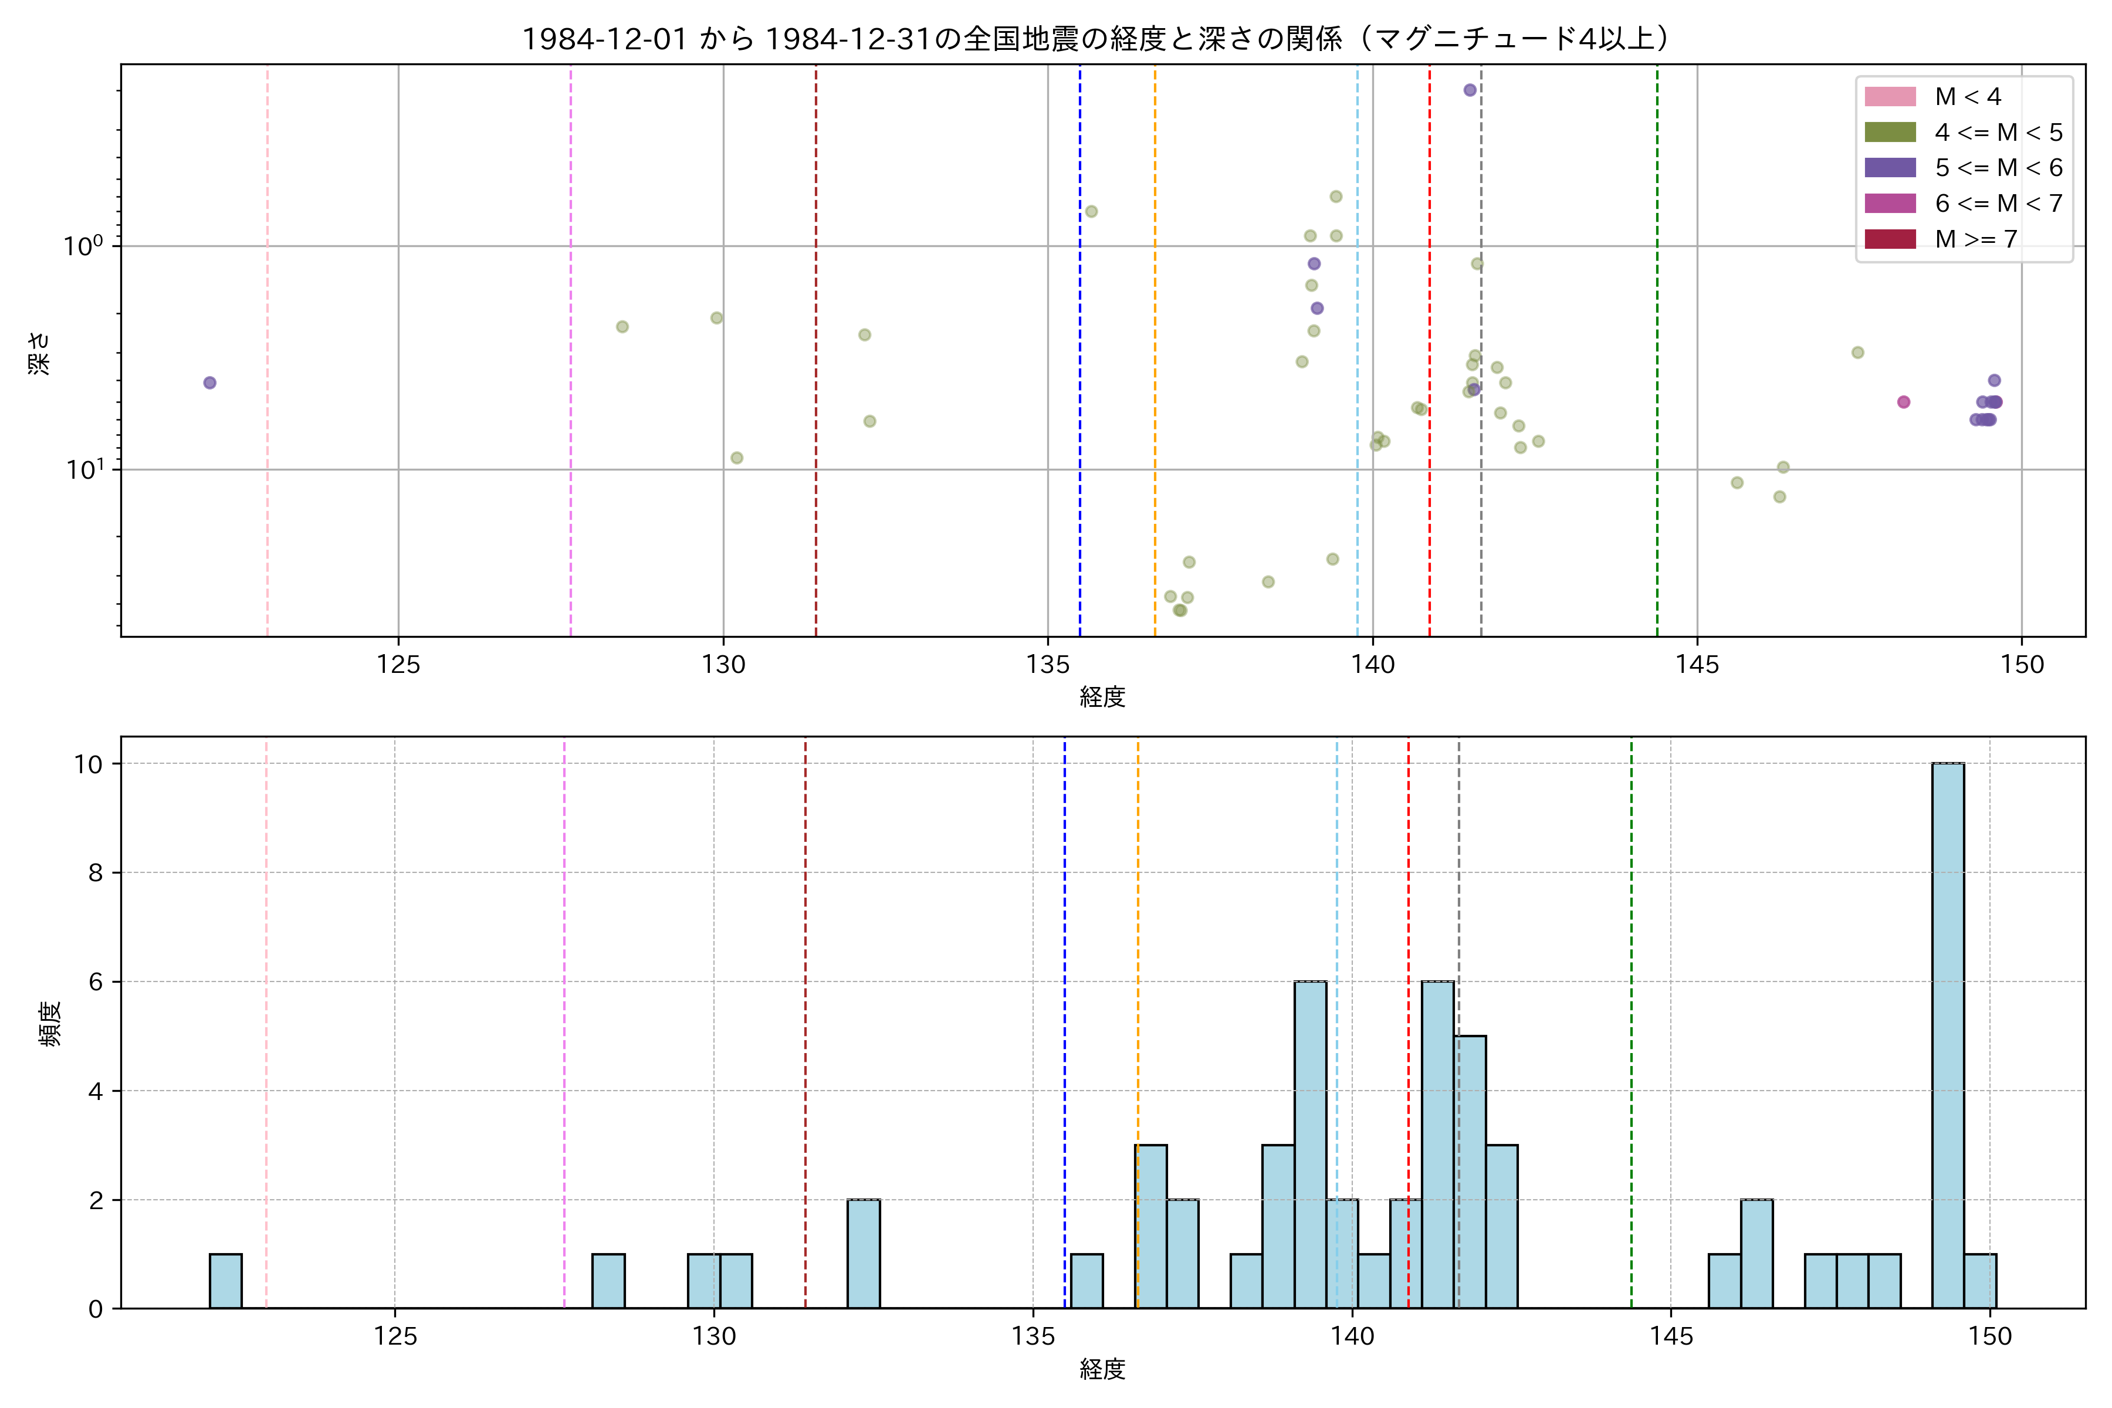This screenshot has width=2112, height=1408.
Task: Click the '10' tick label on histogram y-axis
Action: pos(88,764)
